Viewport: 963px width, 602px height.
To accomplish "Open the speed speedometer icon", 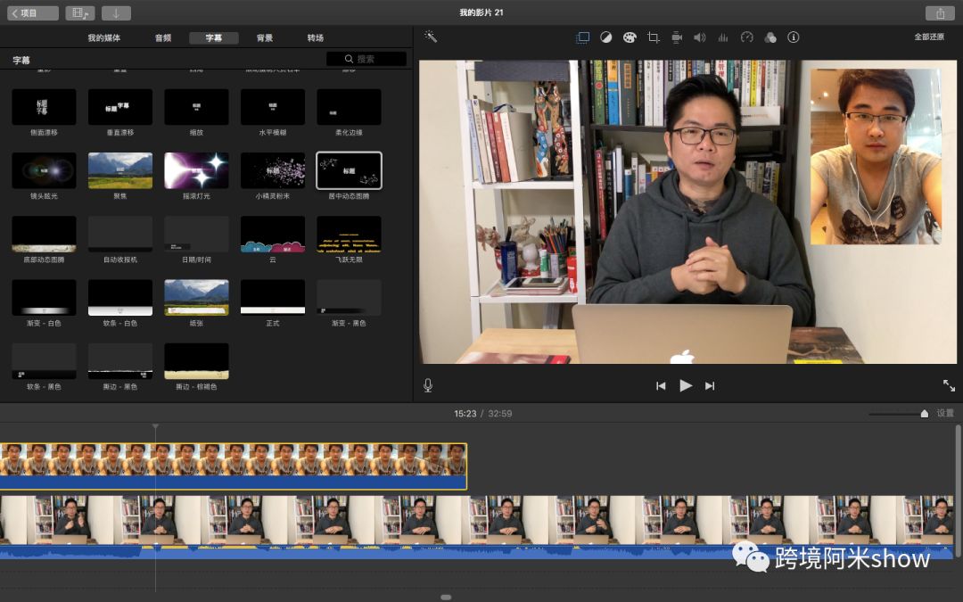I will point(747,37).
